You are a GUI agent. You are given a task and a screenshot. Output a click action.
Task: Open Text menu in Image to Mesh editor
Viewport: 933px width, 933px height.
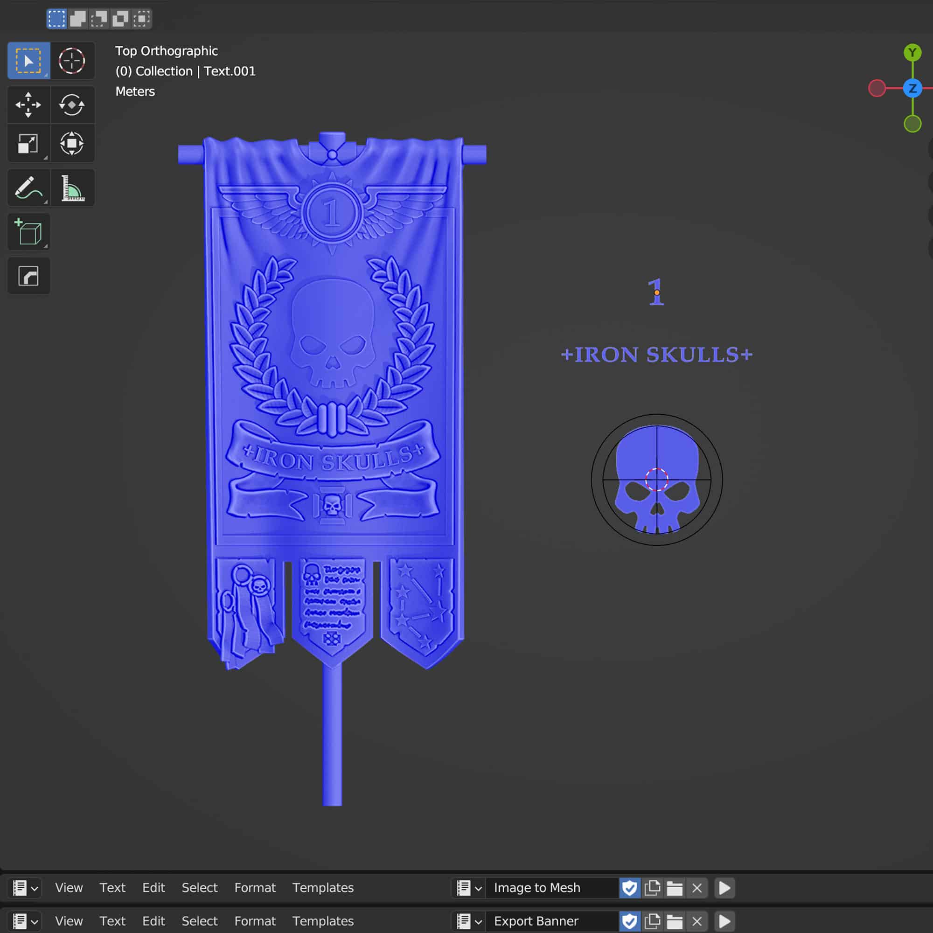pyautogui.click(x=112, y=888)
